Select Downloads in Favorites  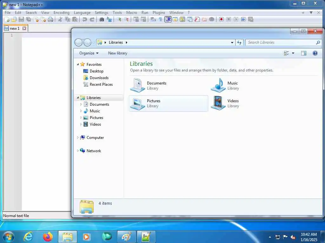[99, 78]
